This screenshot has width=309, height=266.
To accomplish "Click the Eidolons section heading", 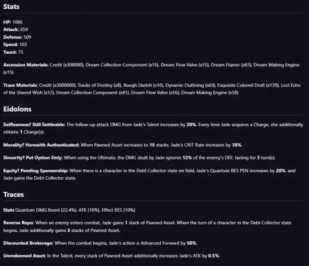I will coord(17,109).
